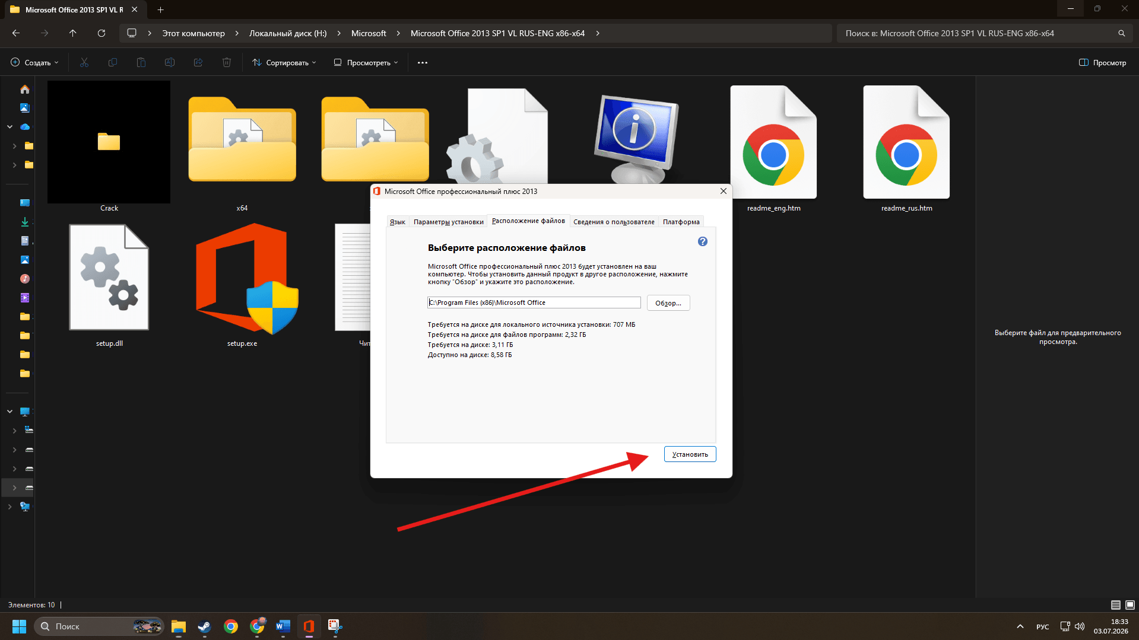The height and width of the screenshot is (640, 1139).
Task: Open the Создать dropdown
Action: (x=34, y=62)
